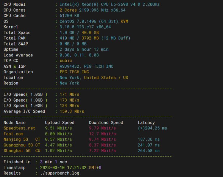Click the Fast.com node name

pyautogui.click(x=13, y=134)
